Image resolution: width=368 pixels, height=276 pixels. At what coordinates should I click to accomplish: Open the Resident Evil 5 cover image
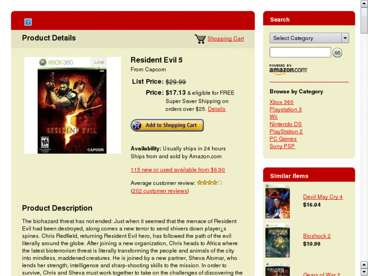[72, 105]
